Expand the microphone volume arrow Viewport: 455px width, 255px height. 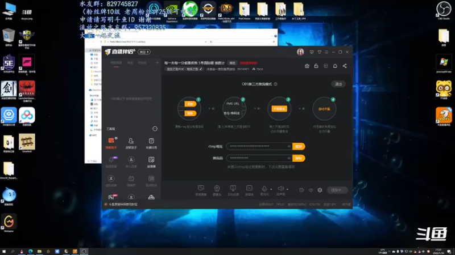(x=271, y=189)
